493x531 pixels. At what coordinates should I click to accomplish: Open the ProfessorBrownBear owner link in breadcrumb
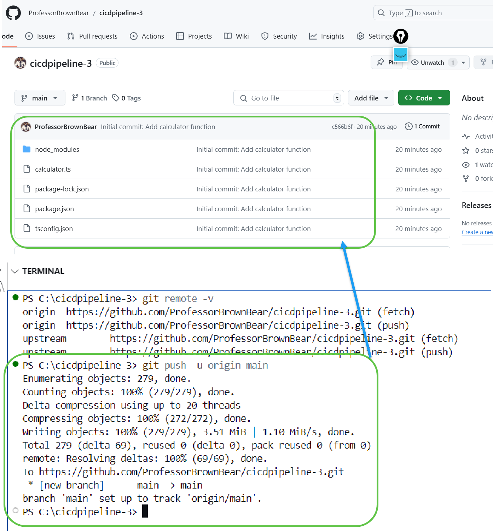click(59, 13)
